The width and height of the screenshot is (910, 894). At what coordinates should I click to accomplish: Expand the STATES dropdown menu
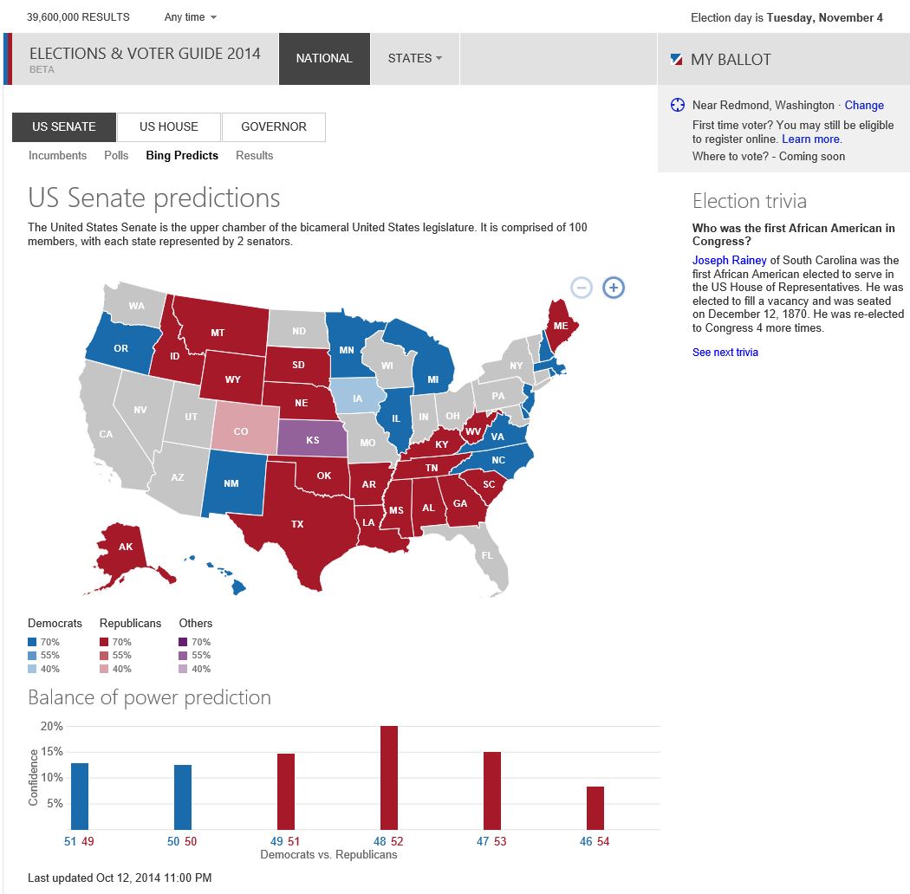(x=415, y=59)
